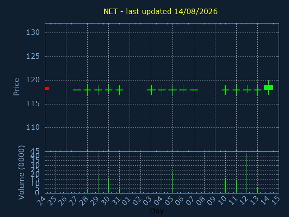This screenshot has height=217, width=289.
Task: Select the volume bar on day 04
Action: pos(162,185)
